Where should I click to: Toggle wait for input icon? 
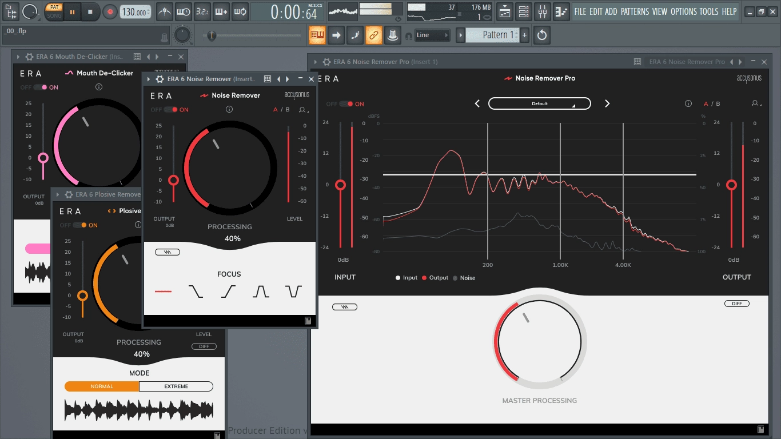pyautogui.click(x=183, y=11)
